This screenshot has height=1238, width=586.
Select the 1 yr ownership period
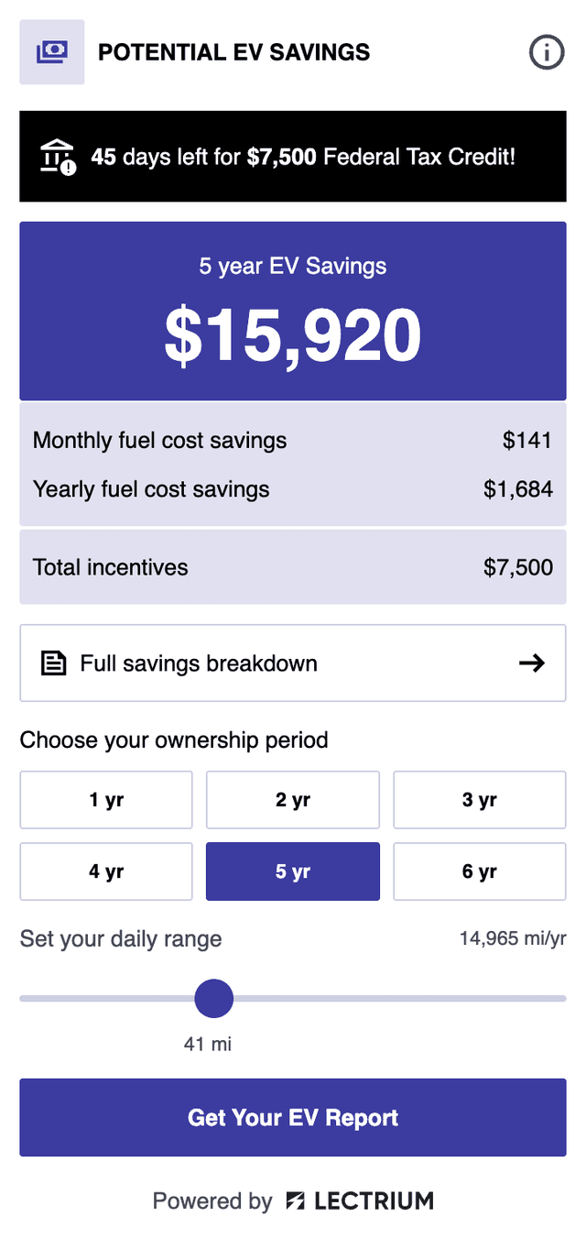[x=106, y=800]
